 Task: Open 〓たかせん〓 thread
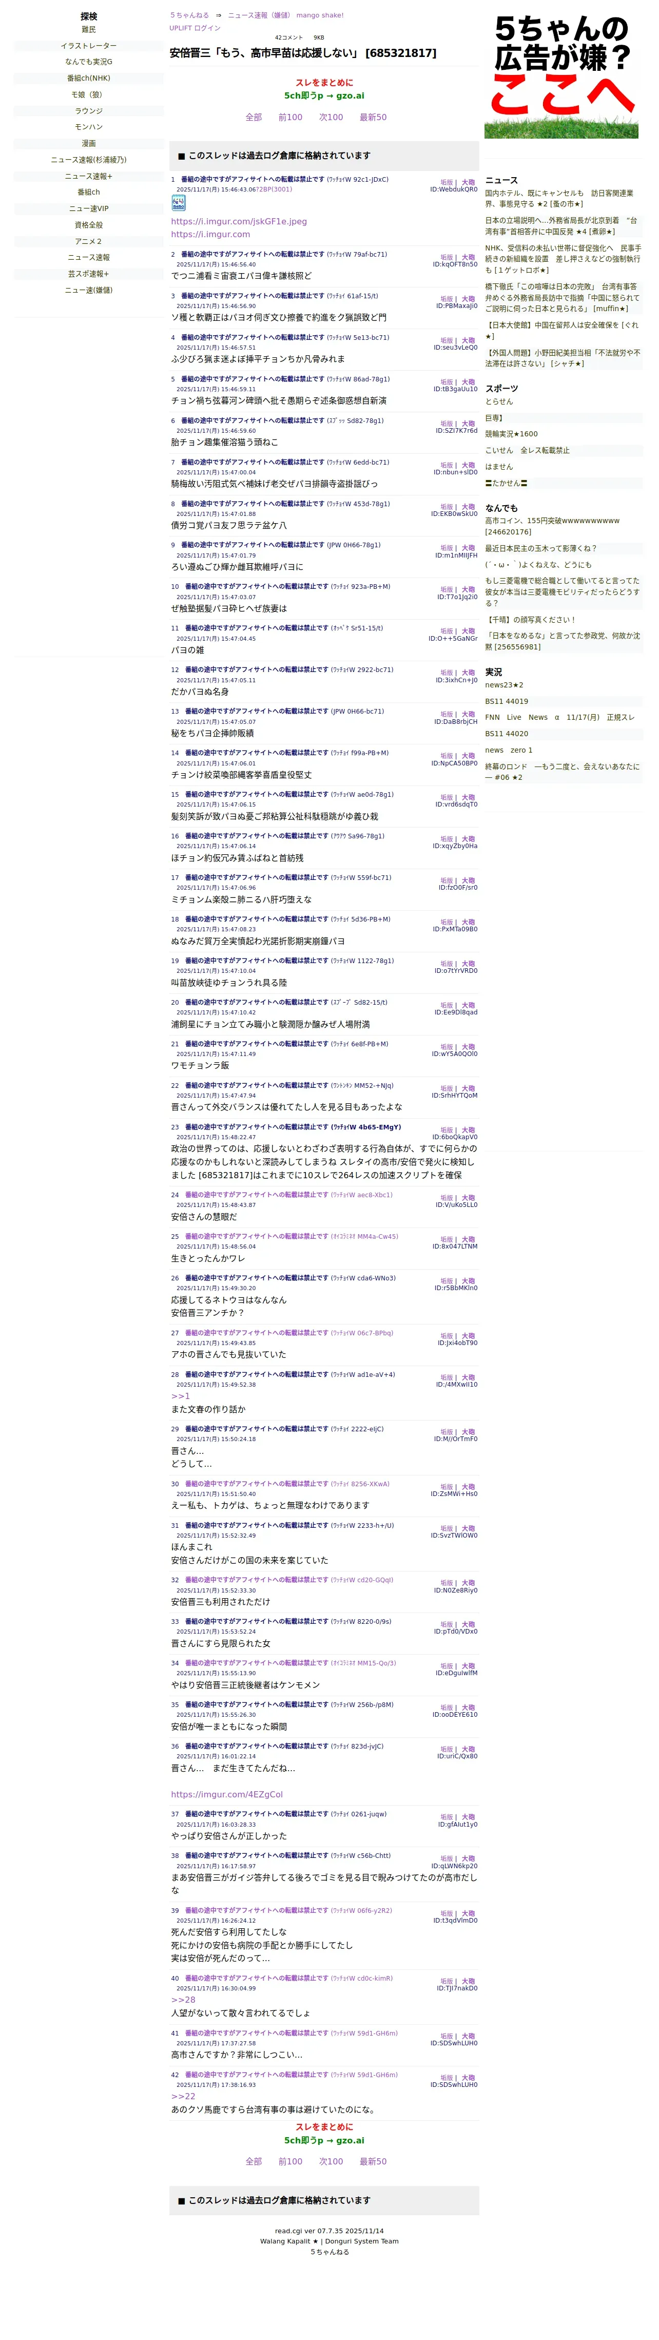(x=506, y=483)
